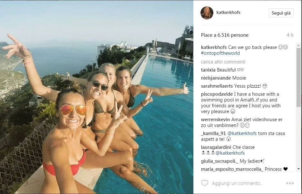
Task: Open the three-dot options menu
Action: tap(290, 183)
